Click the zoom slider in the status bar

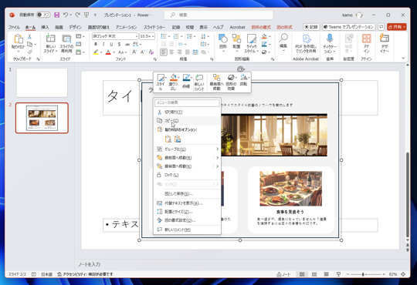pos(366,274)
